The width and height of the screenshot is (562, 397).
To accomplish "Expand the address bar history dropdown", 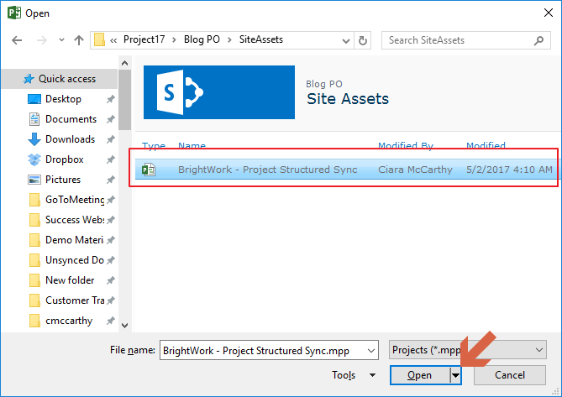I will tap(346, 41).
